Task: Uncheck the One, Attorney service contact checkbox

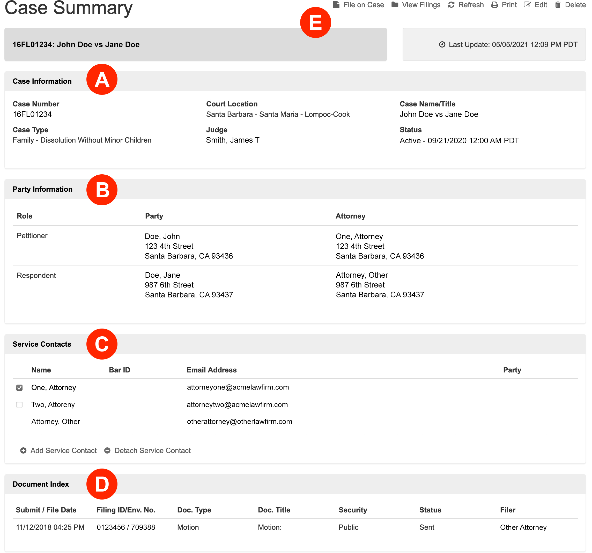Action: click(x=19, y=388)
